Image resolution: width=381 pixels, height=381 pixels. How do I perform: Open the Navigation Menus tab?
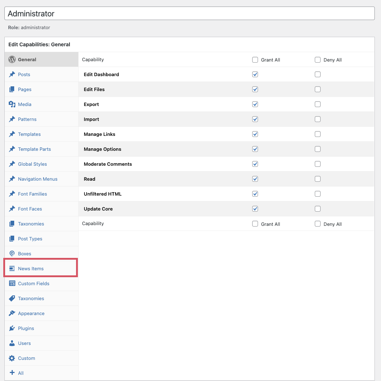click(x=38, y=179)
